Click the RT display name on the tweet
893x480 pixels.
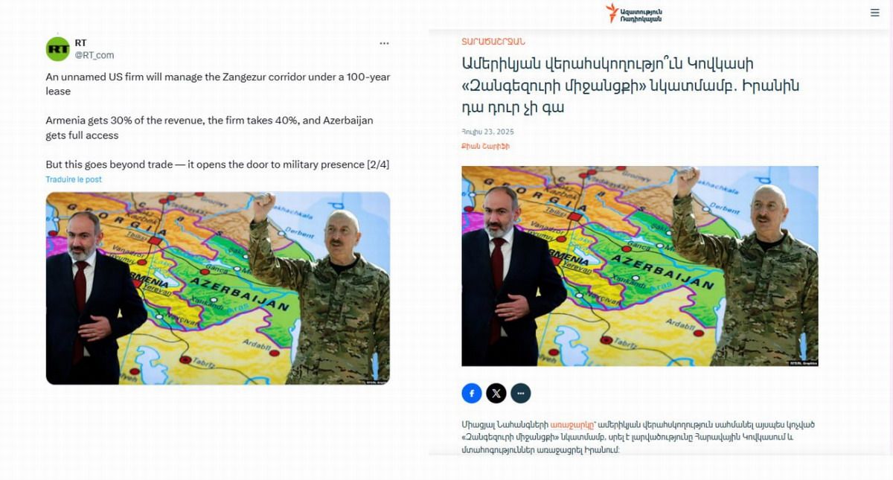pyautogui.click(x=80, y=43)
